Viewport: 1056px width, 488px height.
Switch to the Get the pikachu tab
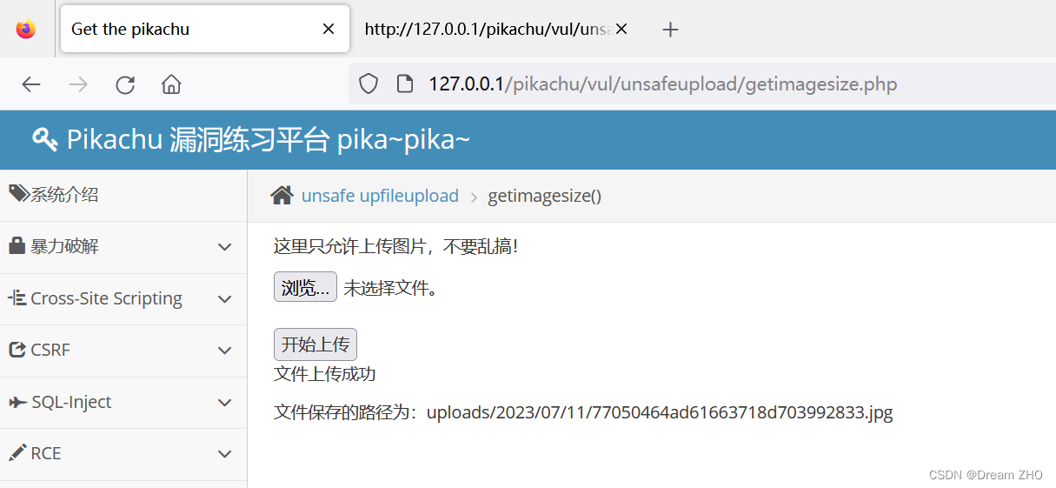183,29
